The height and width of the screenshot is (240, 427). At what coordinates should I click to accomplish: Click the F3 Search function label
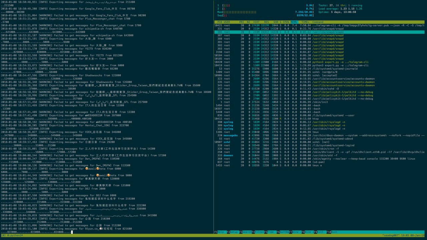click(246, 232)
